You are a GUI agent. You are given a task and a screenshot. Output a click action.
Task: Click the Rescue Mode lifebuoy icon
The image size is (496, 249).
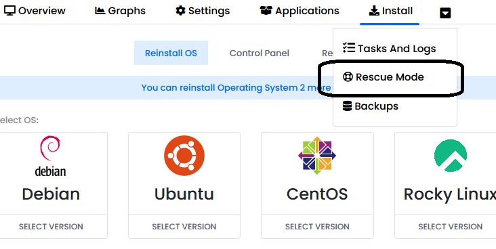pyautogui.click(x=348, y=76)
